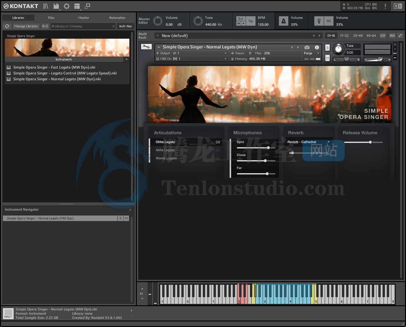The height and width of the screenshot is (327, 406).
Task: Remove the instrument with X button
Action: (x=395, y=44)
